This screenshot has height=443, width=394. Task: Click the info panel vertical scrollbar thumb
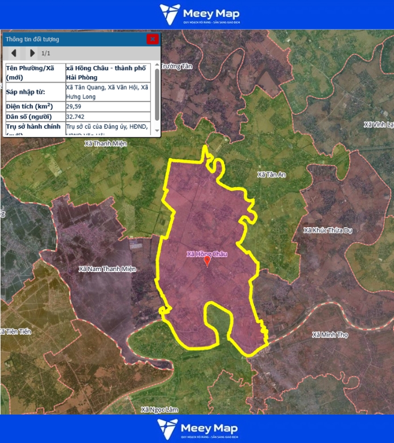[x=157, y=91]
